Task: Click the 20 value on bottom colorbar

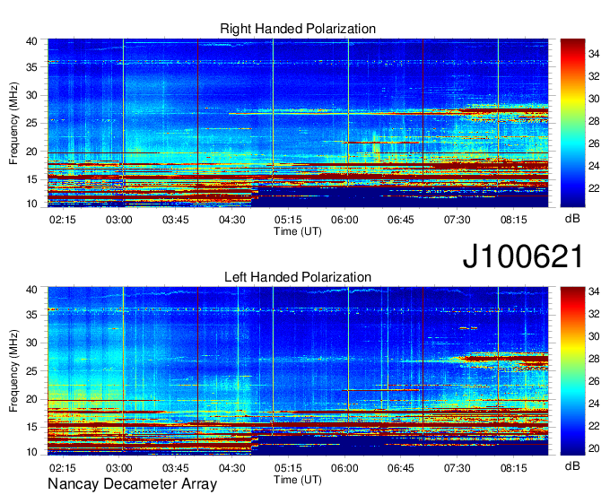Action: [594, 448]
